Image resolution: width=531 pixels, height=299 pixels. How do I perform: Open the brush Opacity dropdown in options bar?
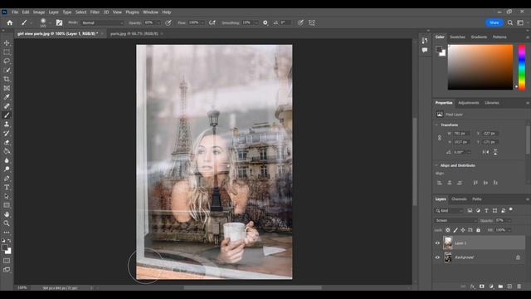pyautogui.click(x=158, y=22)
